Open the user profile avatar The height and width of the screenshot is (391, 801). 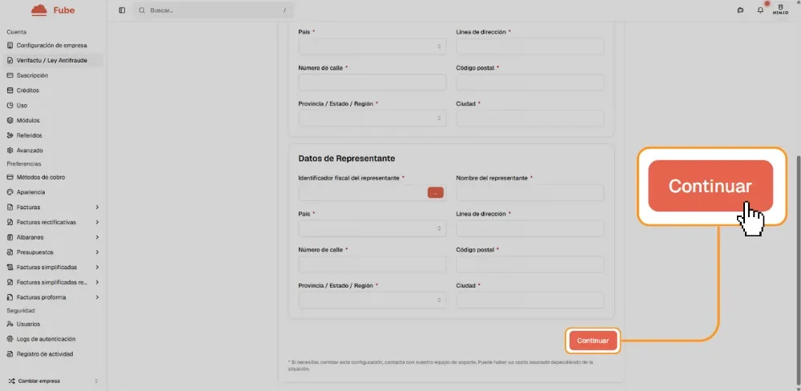click(780, 10)
